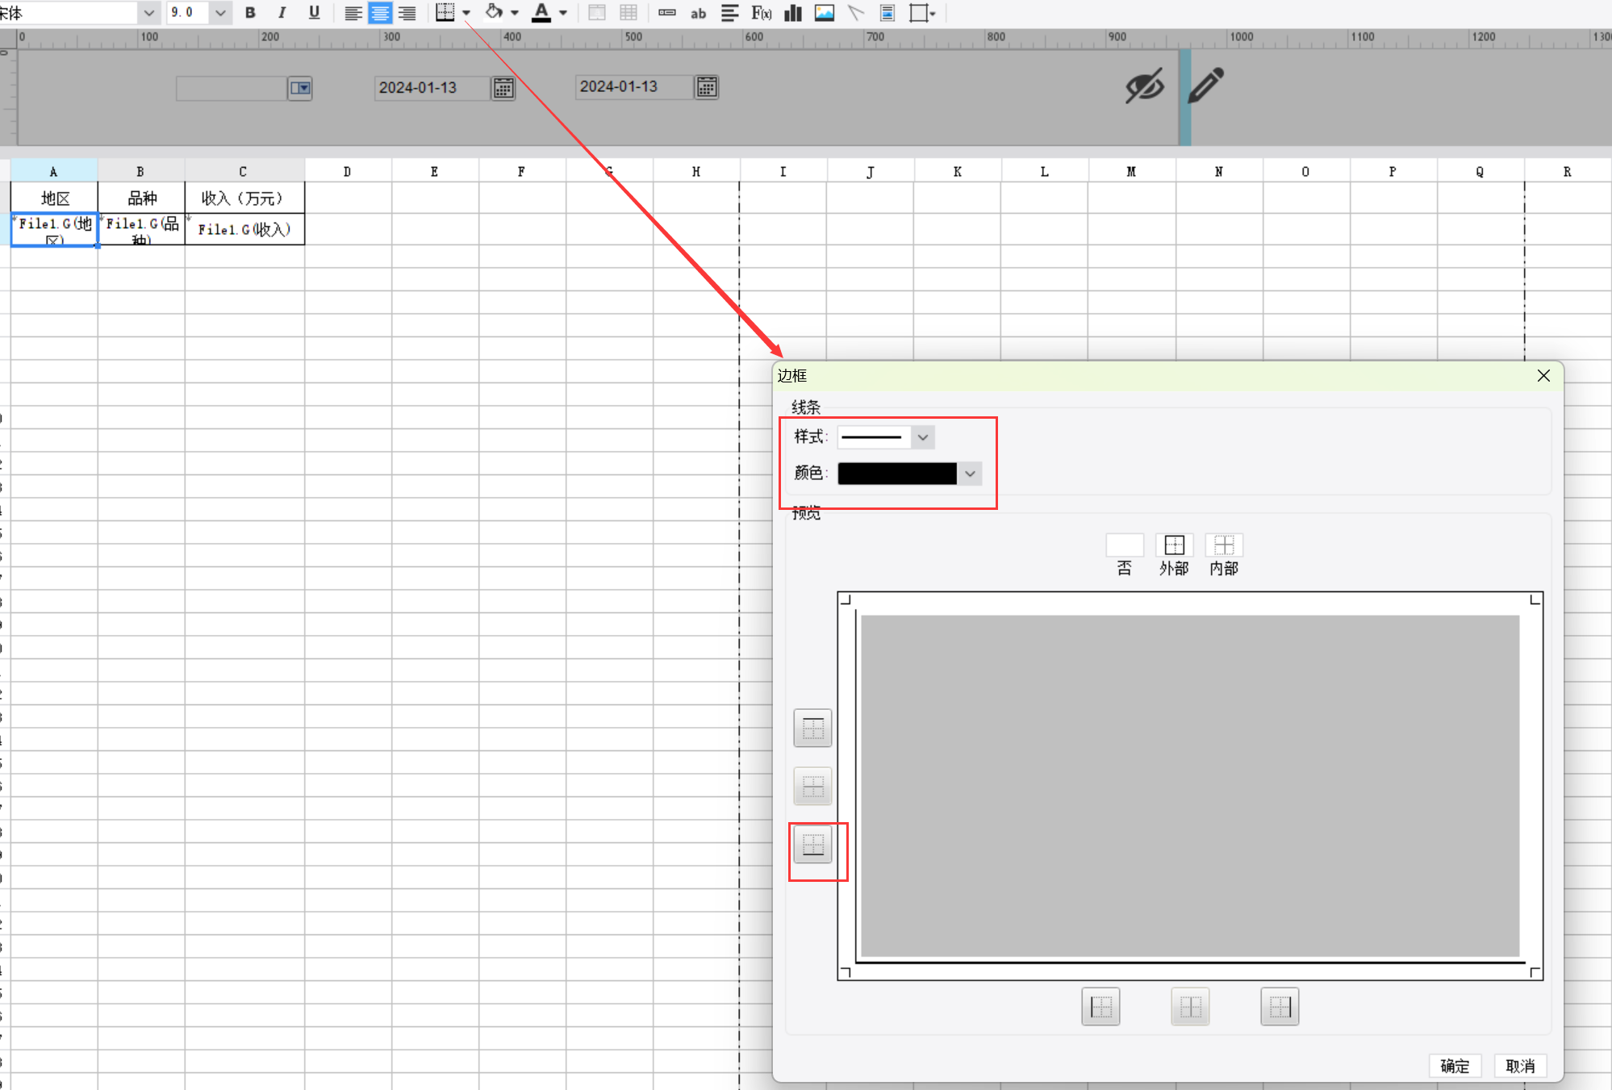Screen dimensions: 1612x1090
Task: Select center alignment in the toolbar
Action: pos(380,13)
